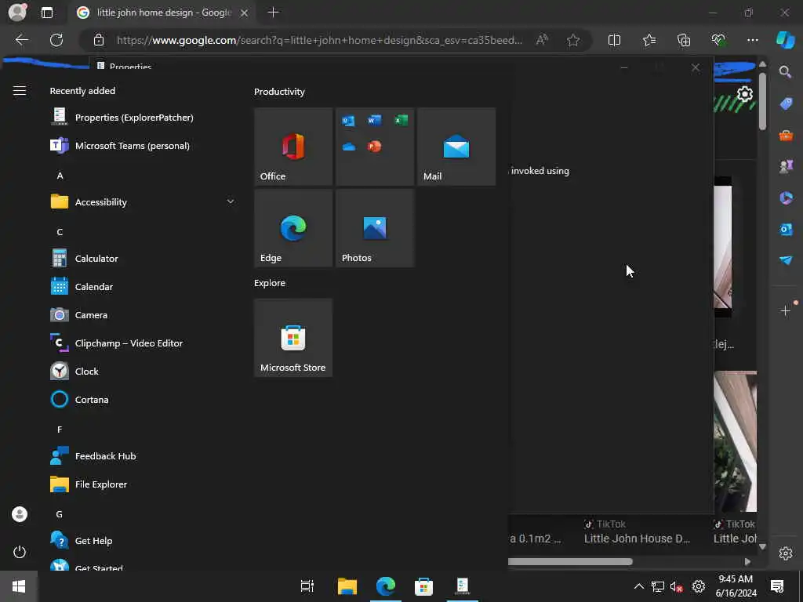The width and height of the screenshot is (803, 602).
Task: Expand the Accessibility folder
Action: 144,201
